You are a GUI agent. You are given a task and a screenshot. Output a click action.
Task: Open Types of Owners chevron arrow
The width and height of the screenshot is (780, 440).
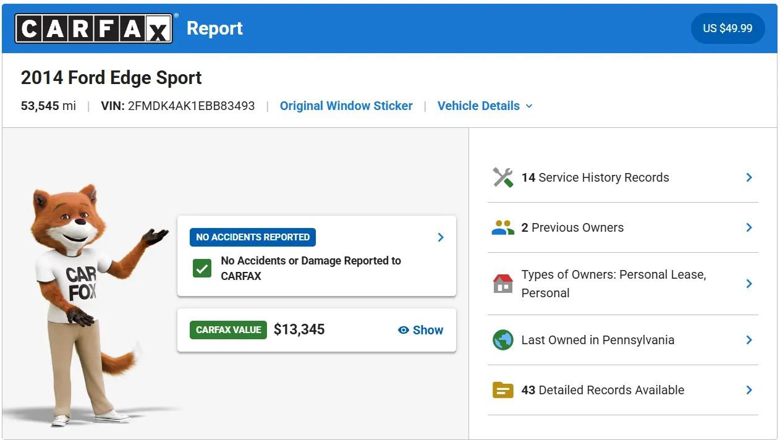click(749, 284)
